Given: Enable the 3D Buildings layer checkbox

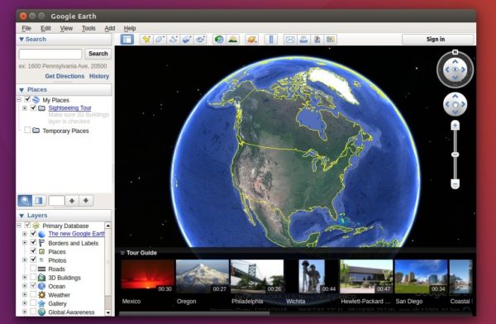Looking at the screenshot, I should pos(33,277).
